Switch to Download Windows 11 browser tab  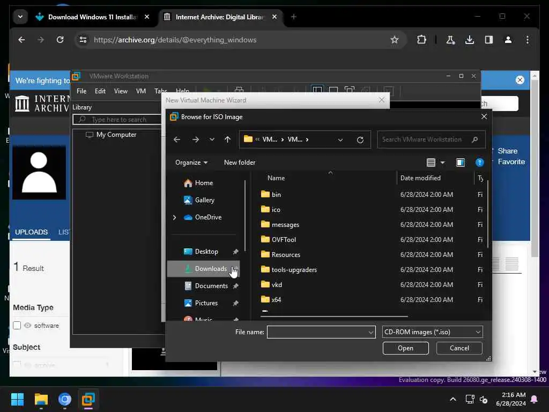pyautogui.click(x=93, y=17)
